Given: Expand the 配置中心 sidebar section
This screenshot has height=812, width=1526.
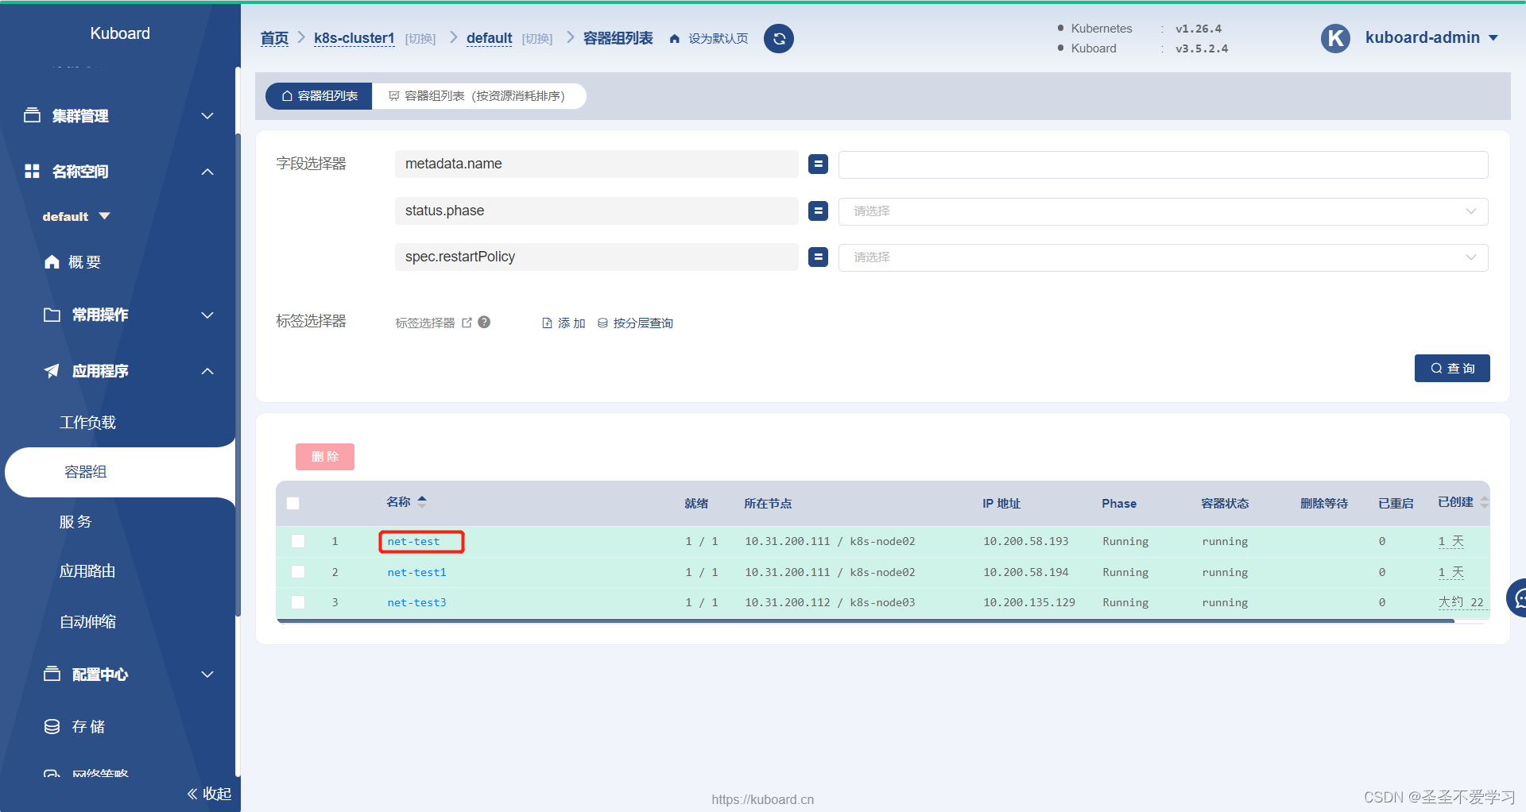Looking at the screenshot, I should 207,675.
